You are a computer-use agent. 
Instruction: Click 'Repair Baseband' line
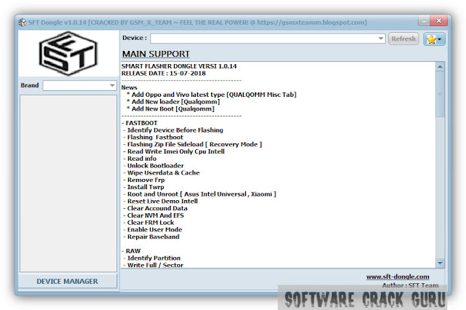(x=154, y=237)
